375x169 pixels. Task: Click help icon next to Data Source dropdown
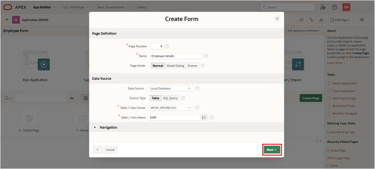pos(197,88)
